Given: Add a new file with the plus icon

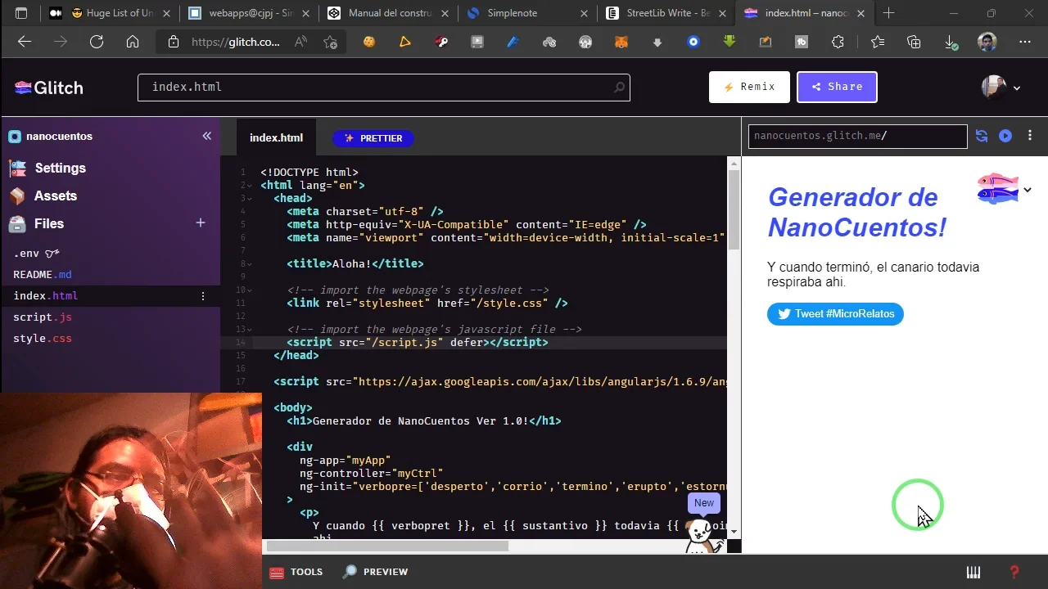Looking at the screenshot, I should [200, 223].
